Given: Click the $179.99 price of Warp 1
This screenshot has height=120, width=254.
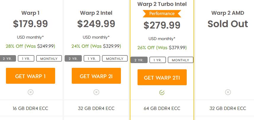Looking at the screenshot, I should (31, 24).
